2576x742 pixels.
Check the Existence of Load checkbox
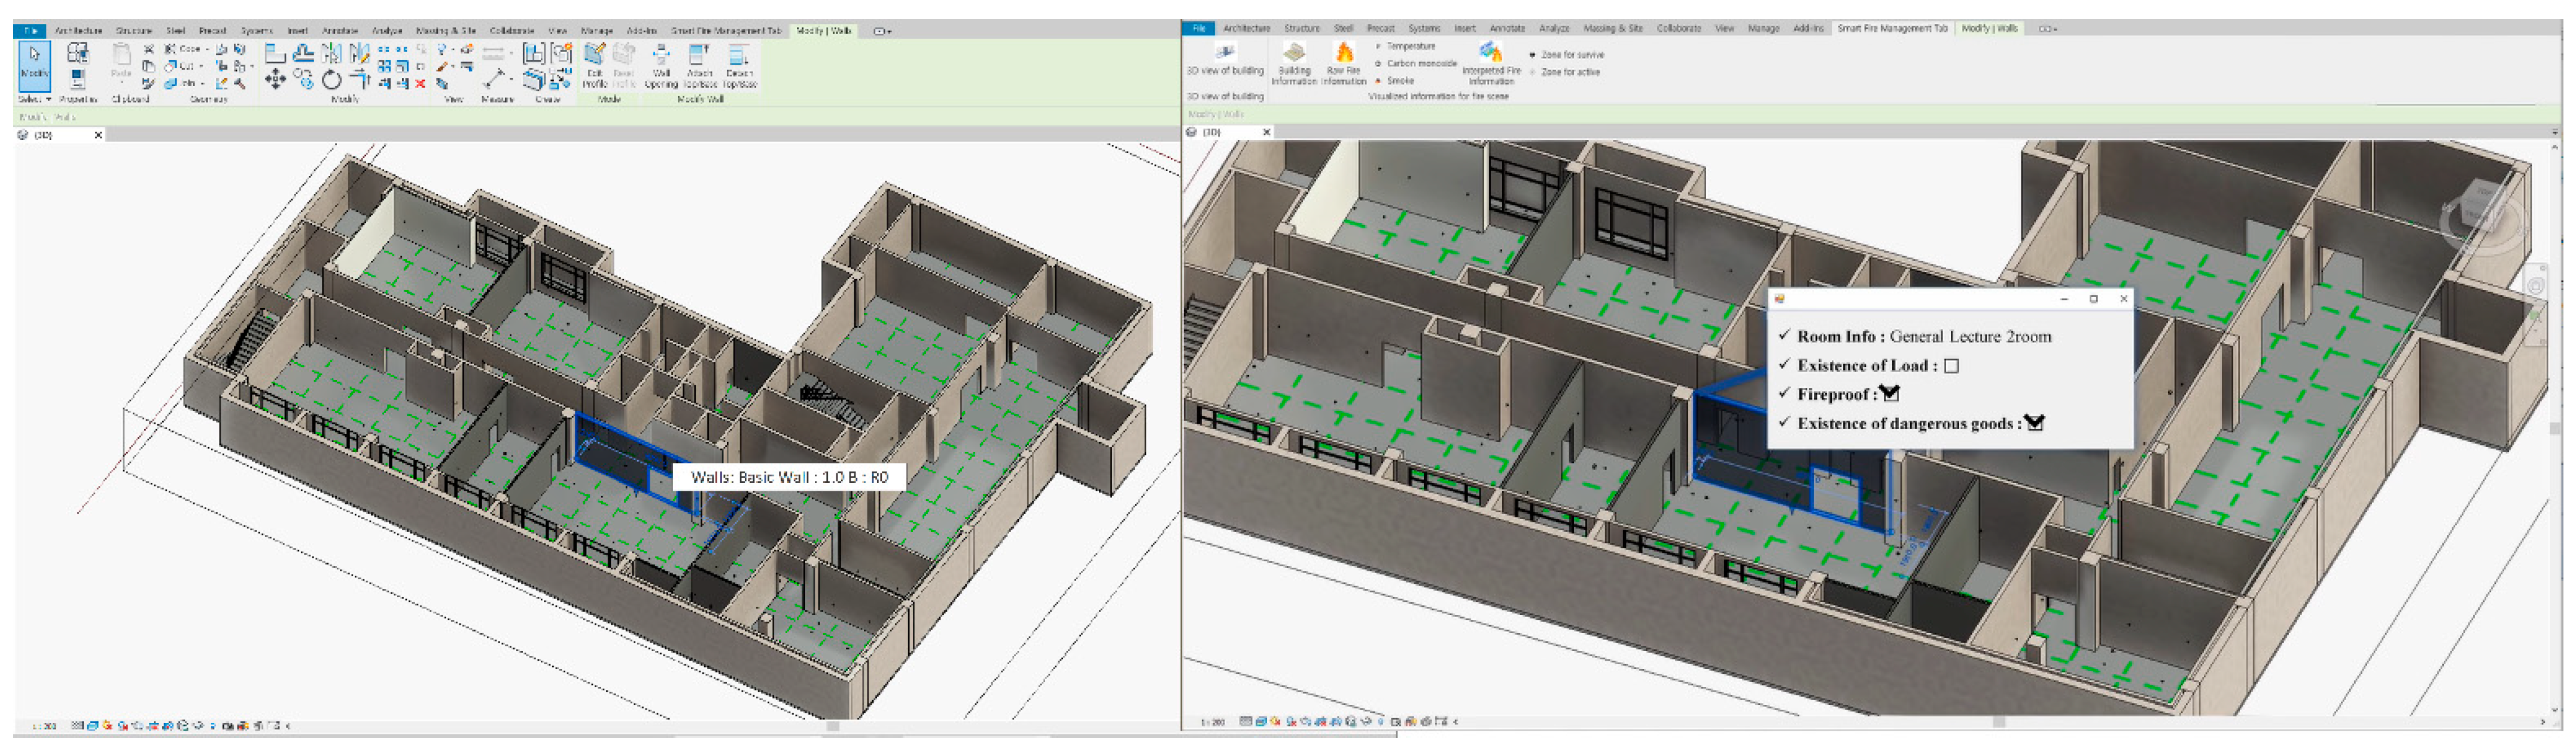[x=1951, y=366]
